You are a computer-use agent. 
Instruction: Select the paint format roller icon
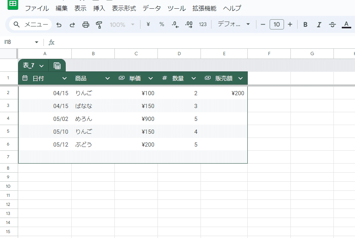(x=99, y=25)
